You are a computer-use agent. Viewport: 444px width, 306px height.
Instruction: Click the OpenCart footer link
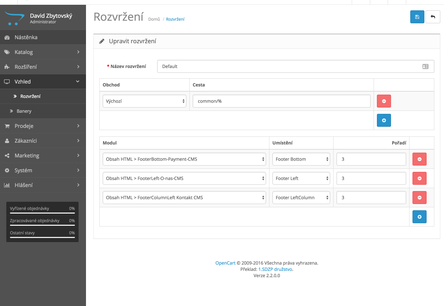pyautogui.click(x=225, y=263)
